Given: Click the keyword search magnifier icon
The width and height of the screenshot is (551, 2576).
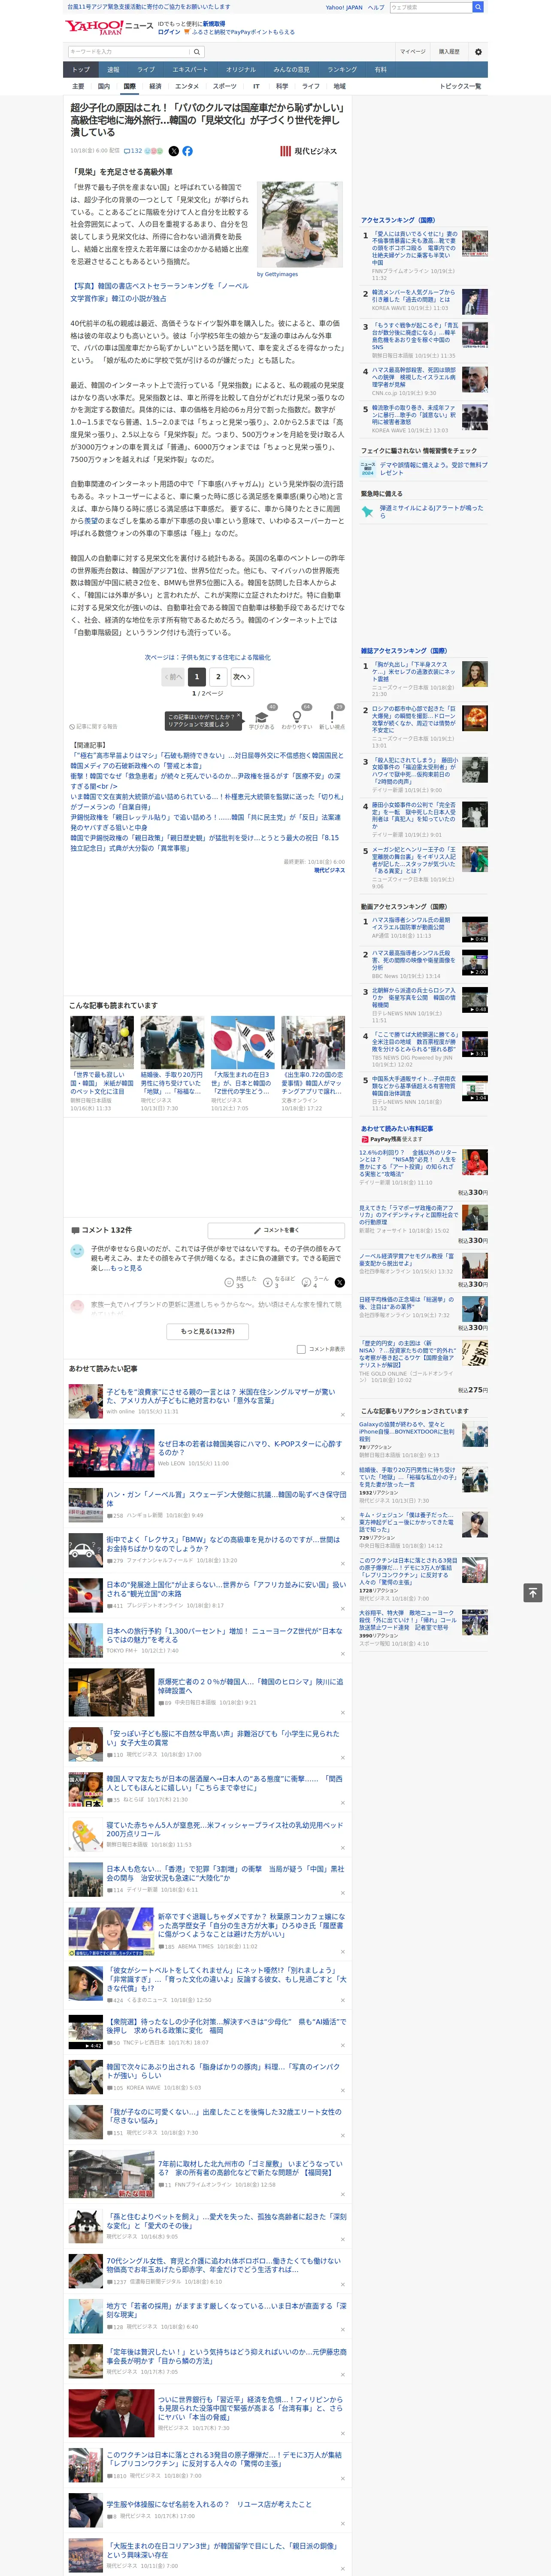Looking at the screenshot, I should [197, 52].
